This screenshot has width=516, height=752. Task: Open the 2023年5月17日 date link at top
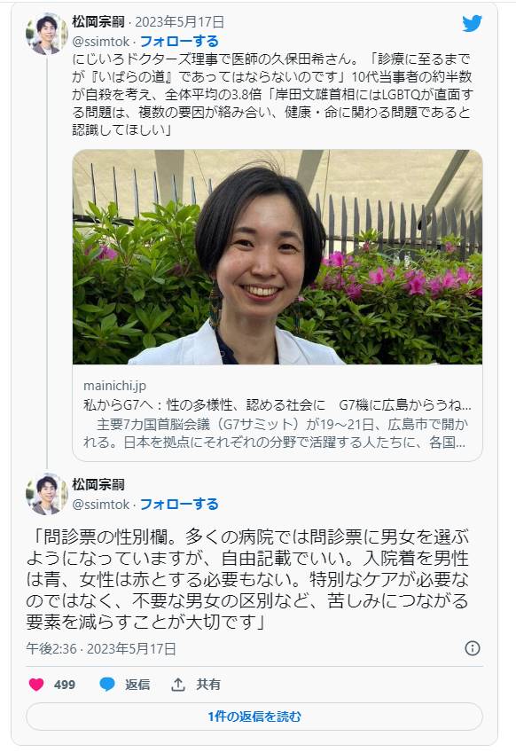pos(179,22)
